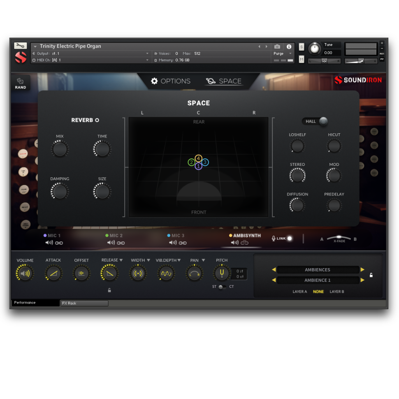Mute the instrument with the M button

pos(302,59)
